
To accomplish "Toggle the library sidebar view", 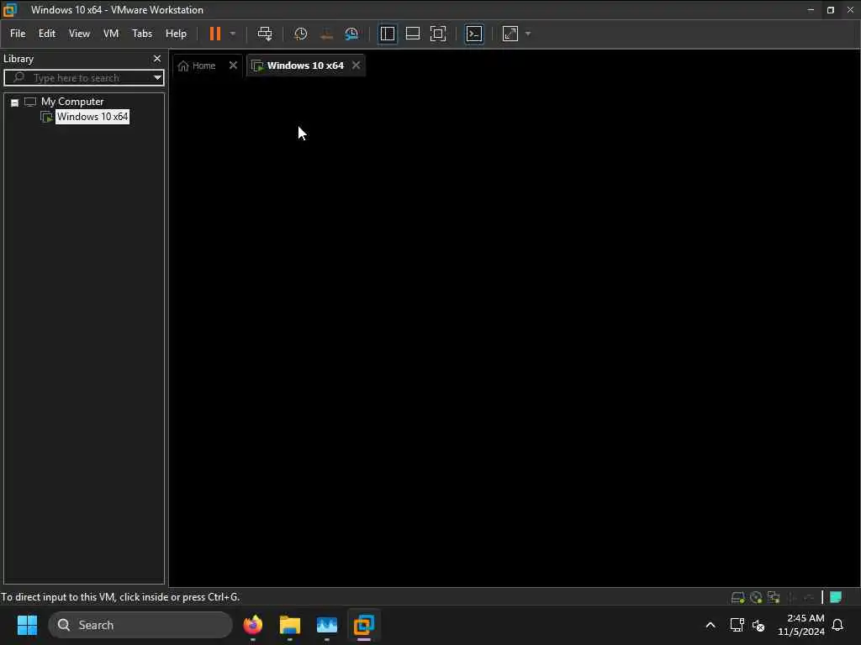I will coord(387,34).
